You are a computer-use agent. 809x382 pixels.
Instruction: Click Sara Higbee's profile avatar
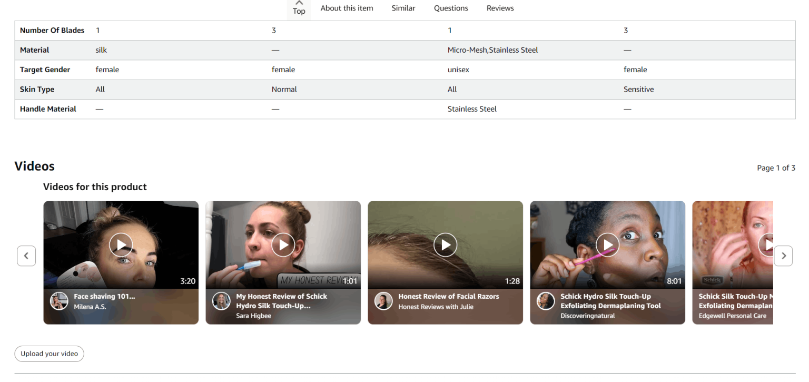pos(221,301)
